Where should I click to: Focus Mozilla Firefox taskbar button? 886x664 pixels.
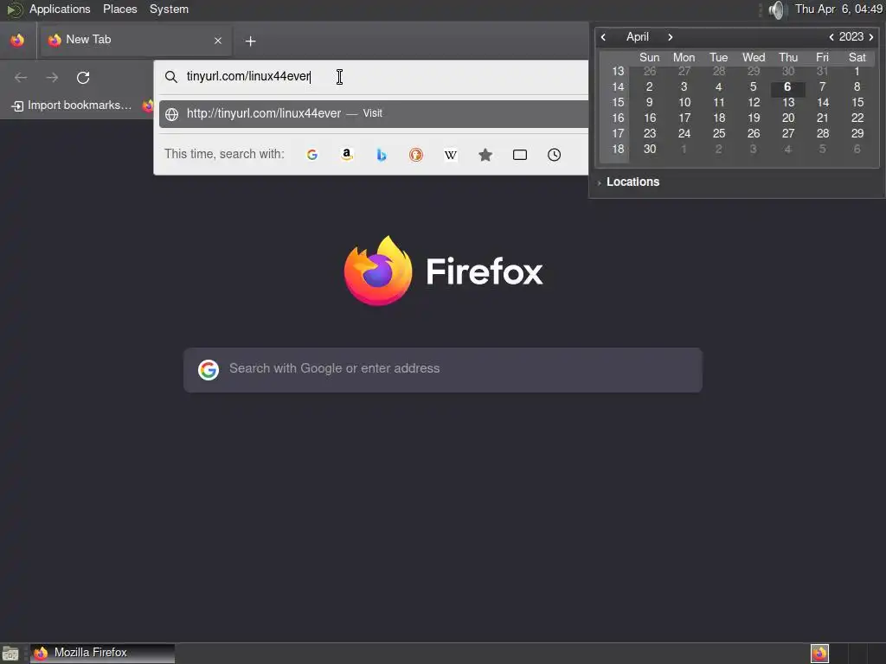click(102, 654)
